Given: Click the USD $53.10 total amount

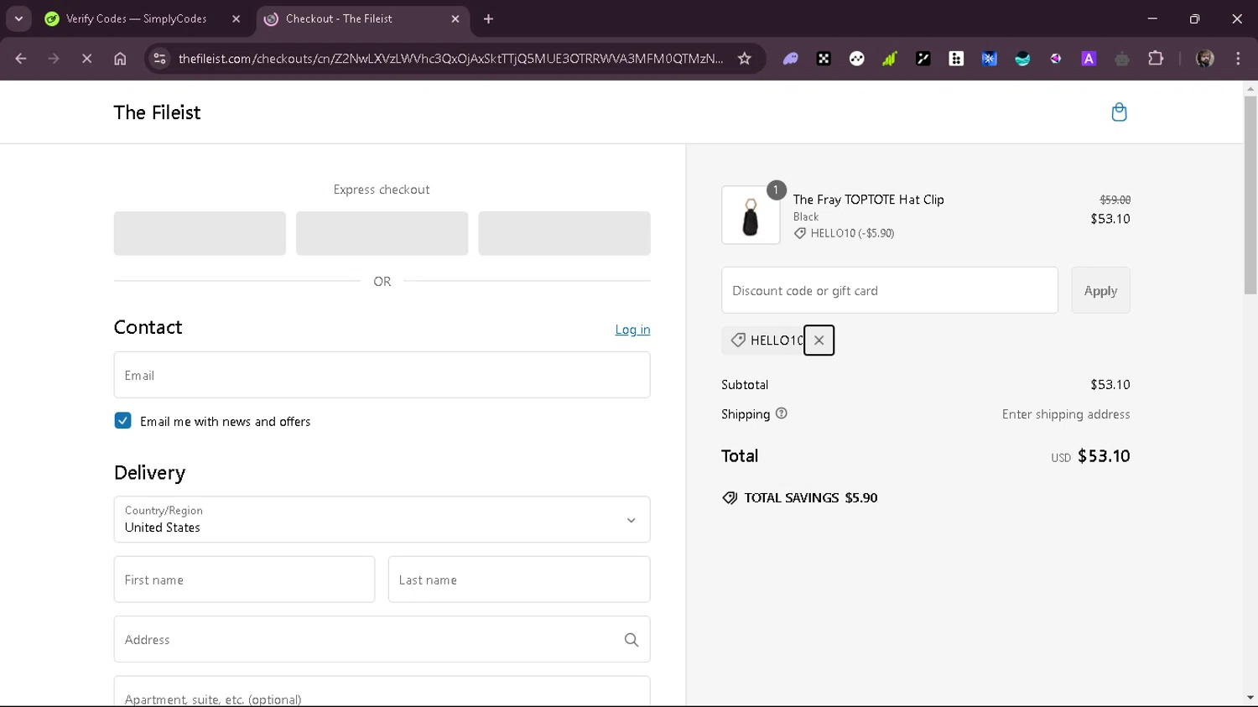Looking at the screenshot, I should click(1090, 456).
